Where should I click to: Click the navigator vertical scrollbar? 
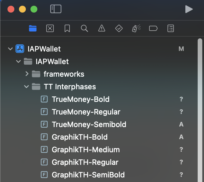click(200, 109)
